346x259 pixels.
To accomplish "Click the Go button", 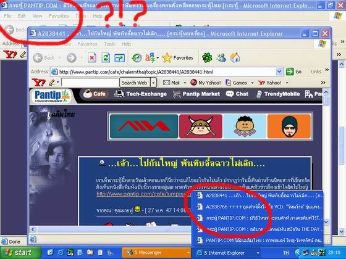I will (293, 72).
